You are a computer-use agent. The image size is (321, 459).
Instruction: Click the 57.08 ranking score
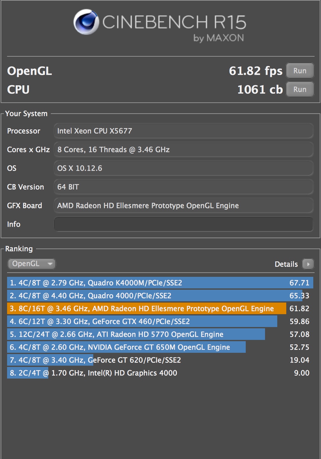tap(299, 334)
